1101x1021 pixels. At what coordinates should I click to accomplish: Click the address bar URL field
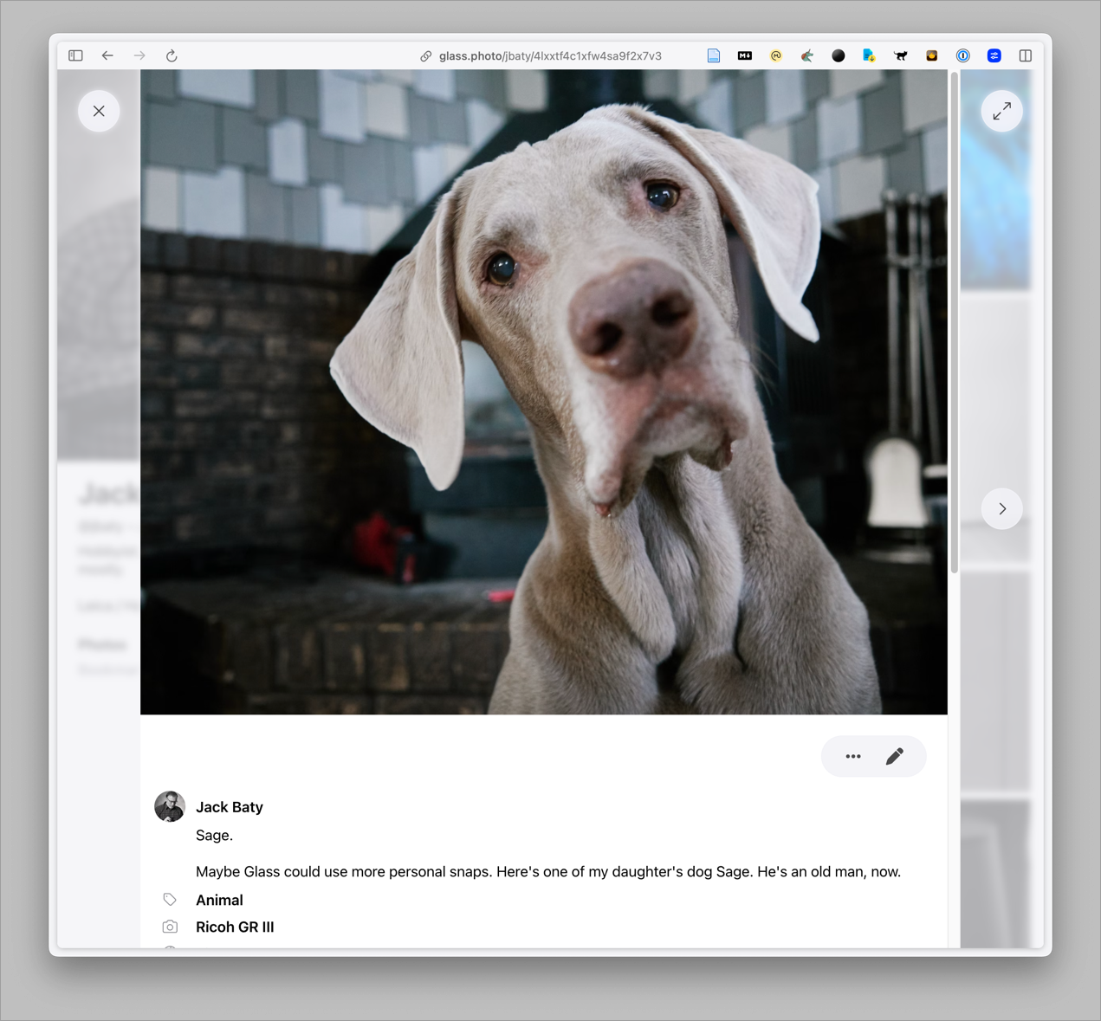tap(549, 55)
